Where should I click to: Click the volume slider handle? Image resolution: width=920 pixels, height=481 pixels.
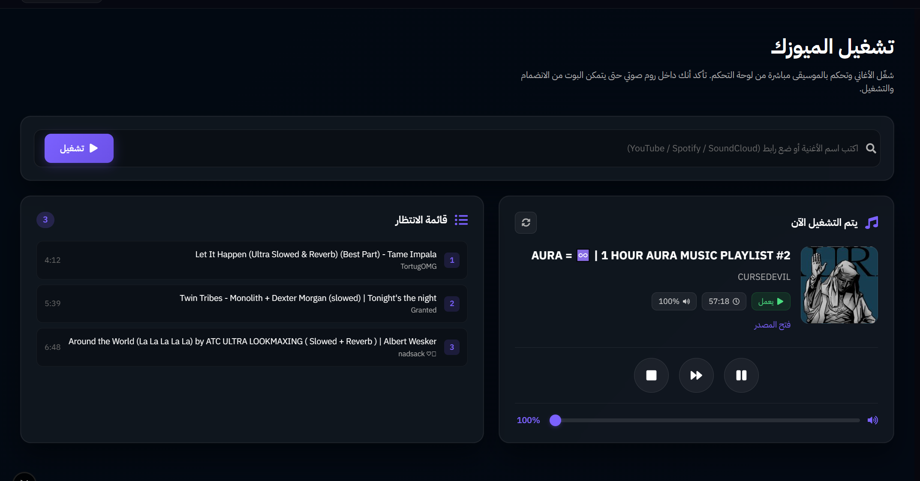[555, 420]
